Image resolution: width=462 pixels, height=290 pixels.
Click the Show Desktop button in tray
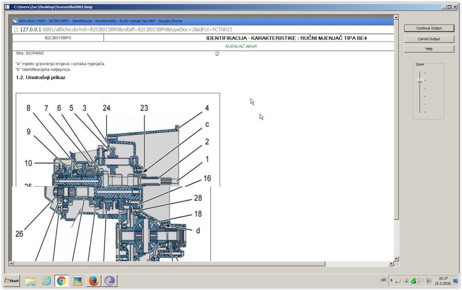click(456, 281)
